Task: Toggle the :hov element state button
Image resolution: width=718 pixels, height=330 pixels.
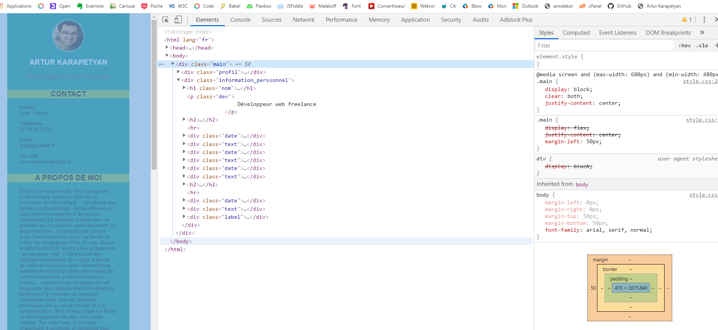Action: tap(684, 46)
